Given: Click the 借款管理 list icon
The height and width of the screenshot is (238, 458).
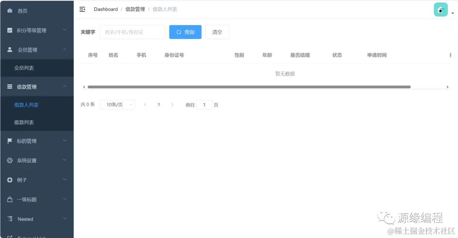Looking at the screenshot, I should point(10,87).
